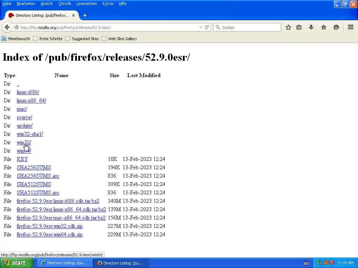
Task: Open the SHA256SUMS.asc file
Action: click(x=38, y=176)
